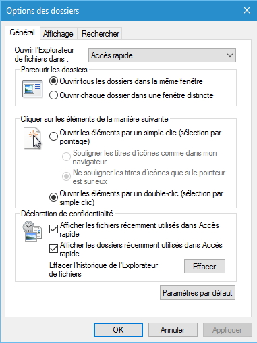The height and width of the screenshot is (343, 257).
Task: Close the Options des dossiers dialog
Action: point(247,10)
